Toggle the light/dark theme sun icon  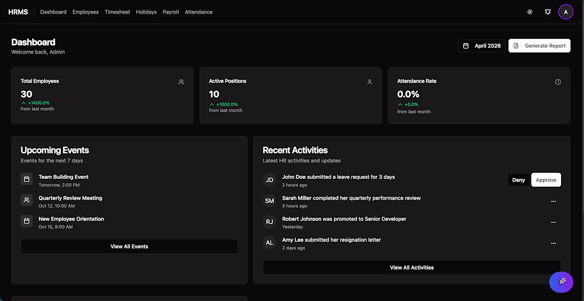(x=530, y=12)
